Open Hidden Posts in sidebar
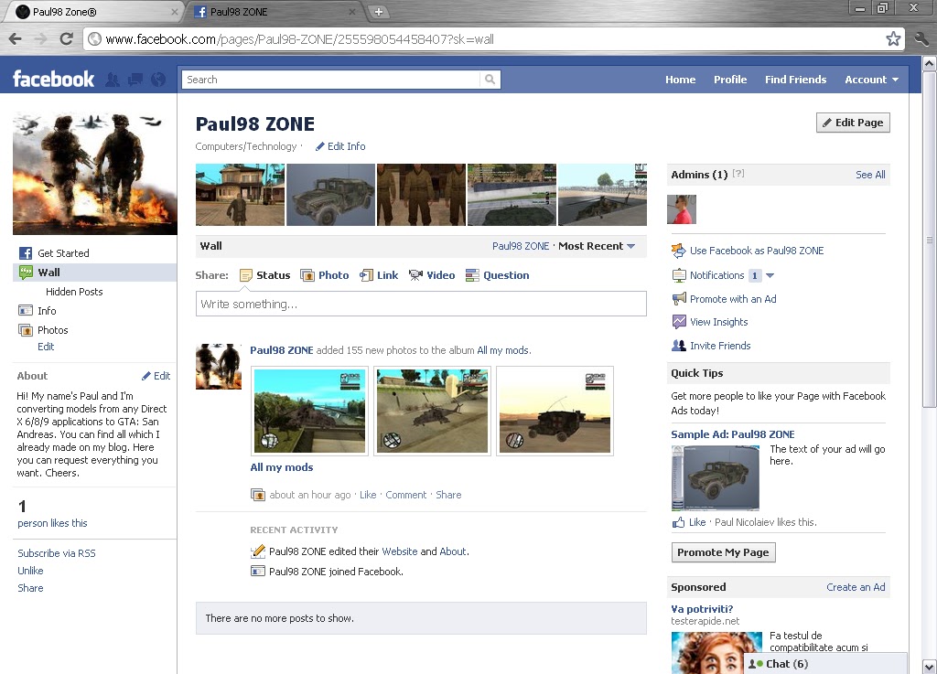 coord(74,292)
